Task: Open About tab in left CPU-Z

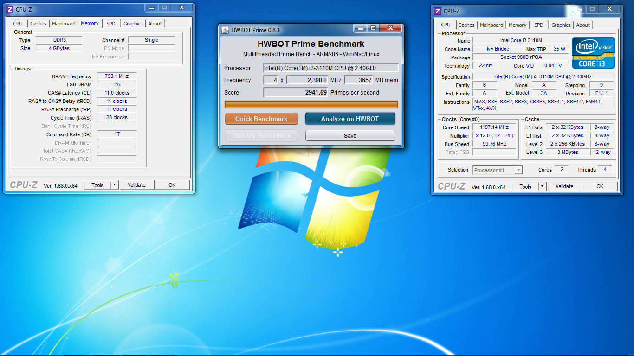Action: coord(155,24)
